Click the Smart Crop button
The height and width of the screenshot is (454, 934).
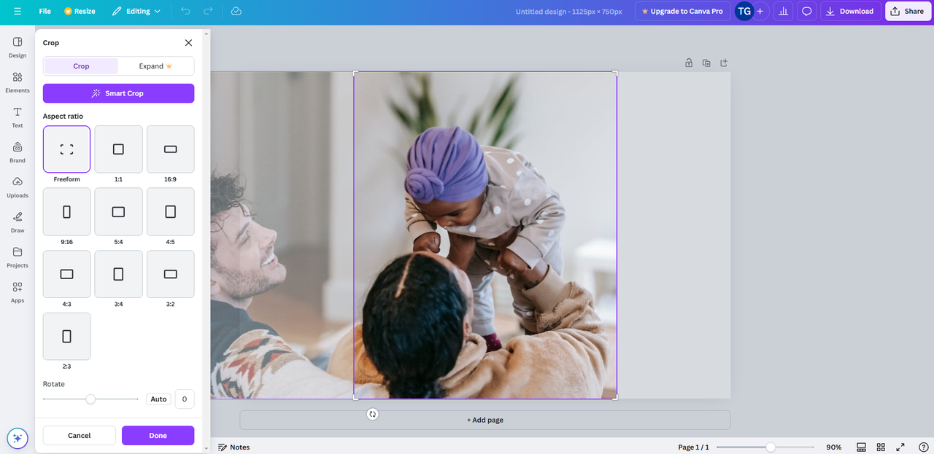(x=118, y=93)
